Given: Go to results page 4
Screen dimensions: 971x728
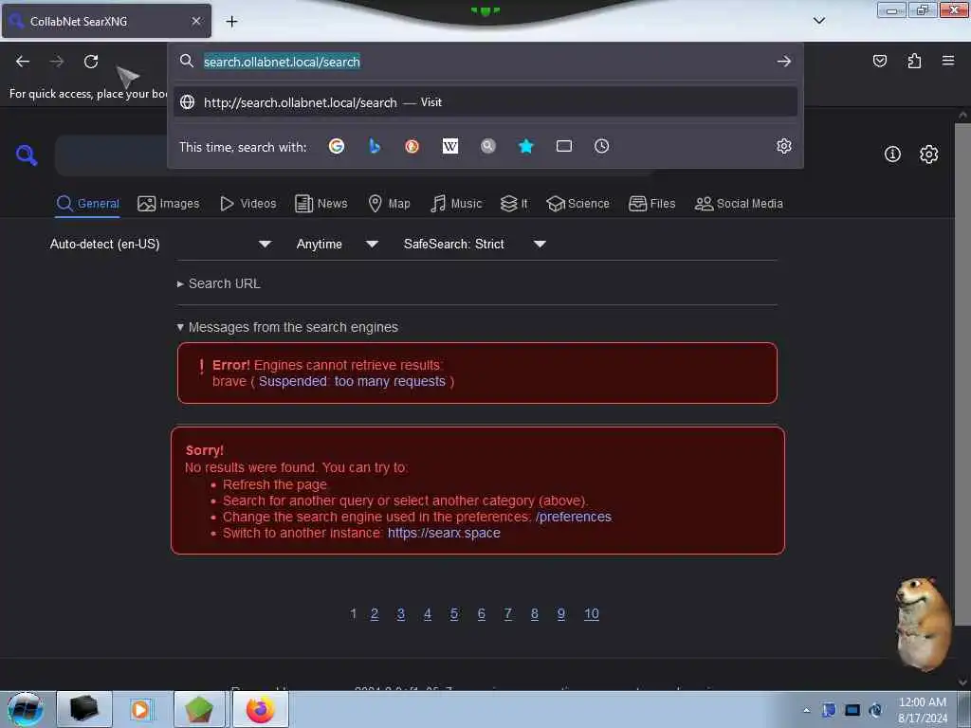Looking at the screenshot, I should tap(428, 613).
